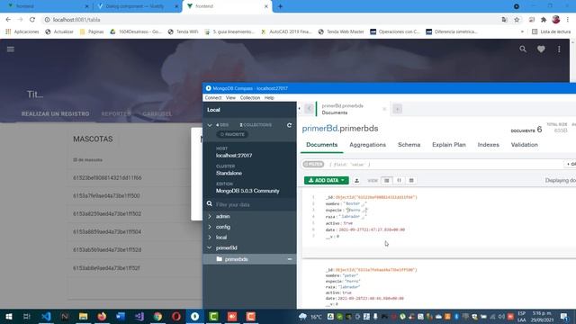Expand the local database
Viewport: 576px width, 324px height.
tap(210, 238)
